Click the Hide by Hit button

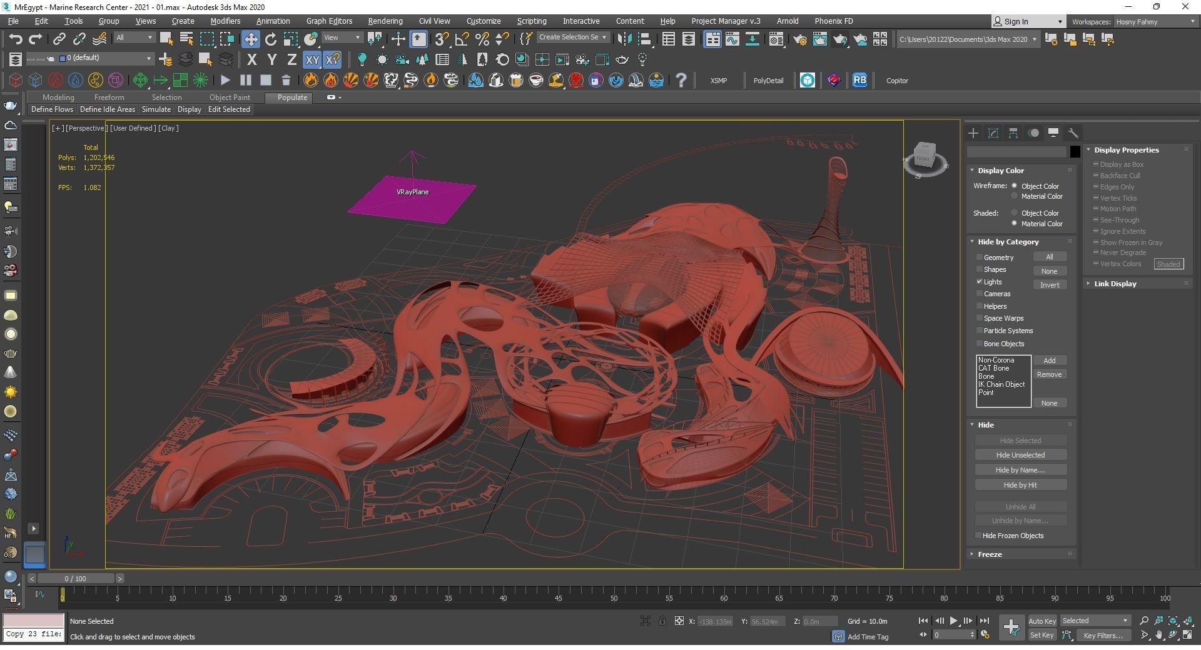[1020, 484]
